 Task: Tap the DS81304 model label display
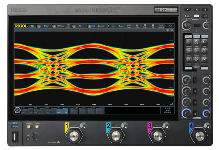click(x=166, y=10)
